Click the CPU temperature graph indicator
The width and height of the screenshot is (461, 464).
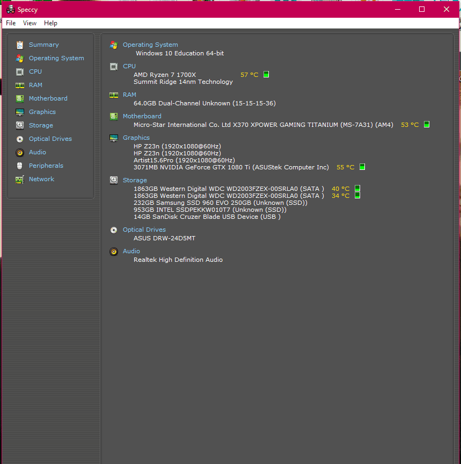(266, 74)
